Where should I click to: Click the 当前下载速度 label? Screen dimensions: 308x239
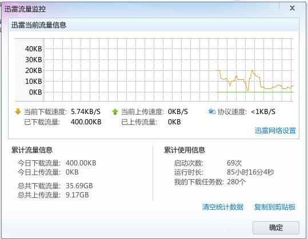click(45, 112)
